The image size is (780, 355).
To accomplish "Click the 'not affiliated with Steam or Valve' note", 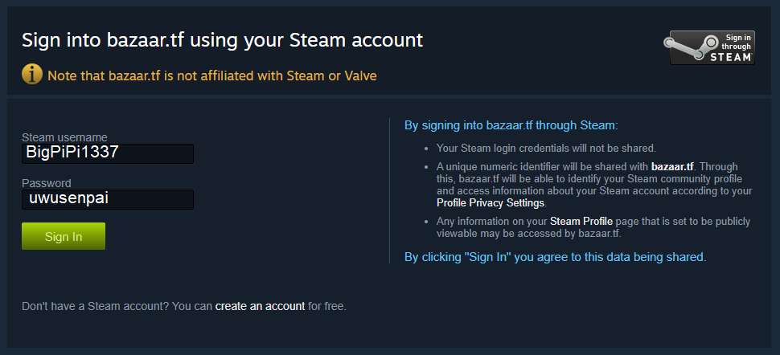I will (x=212, y=76).
